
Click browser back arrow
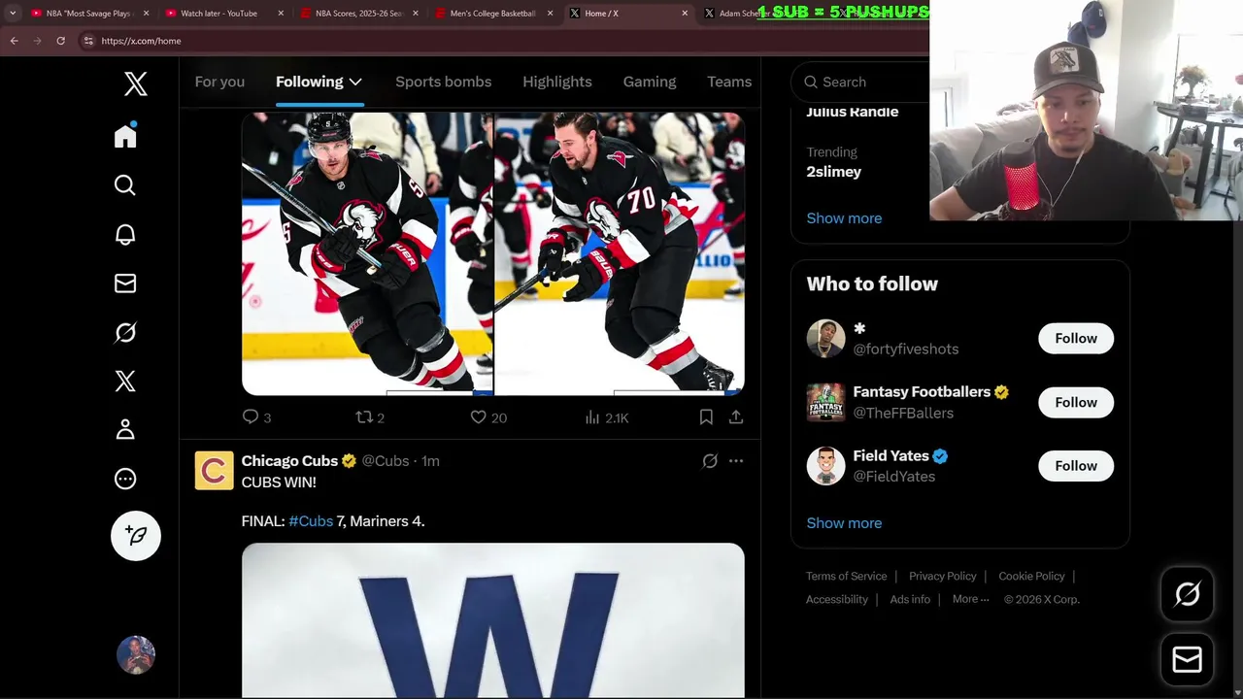click(x=15, y=41)
